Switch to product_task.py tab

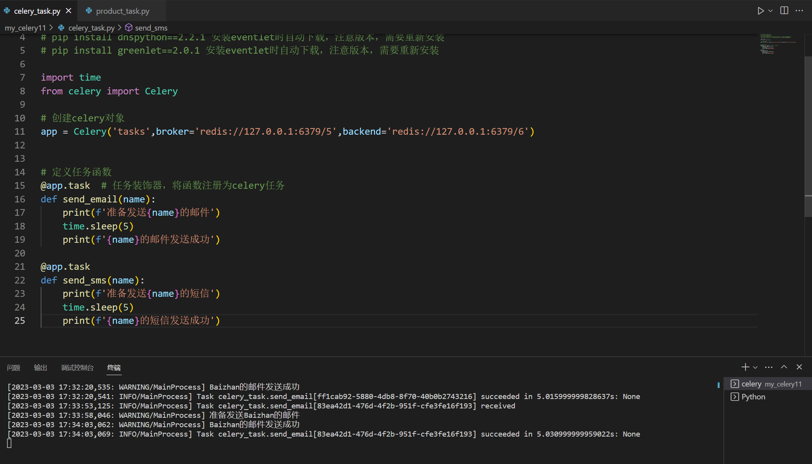pos(122,11)
